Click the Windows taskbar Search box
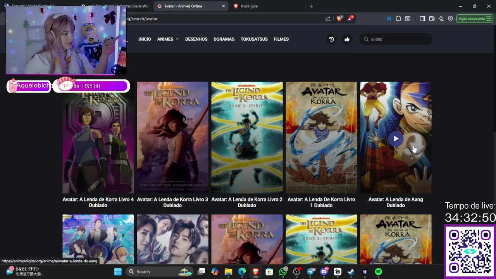 160,272
